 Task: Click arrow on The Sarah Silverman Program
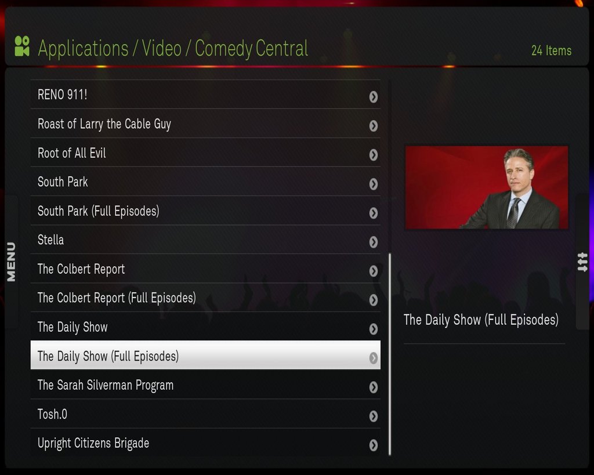(x=374, y=387)
